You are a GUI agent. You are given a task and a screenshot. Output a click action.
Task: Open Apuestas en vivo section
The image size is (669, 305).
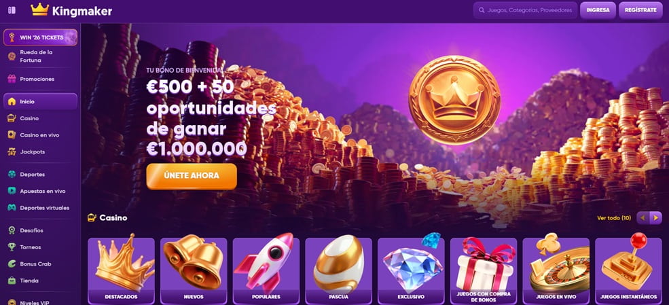41,191
